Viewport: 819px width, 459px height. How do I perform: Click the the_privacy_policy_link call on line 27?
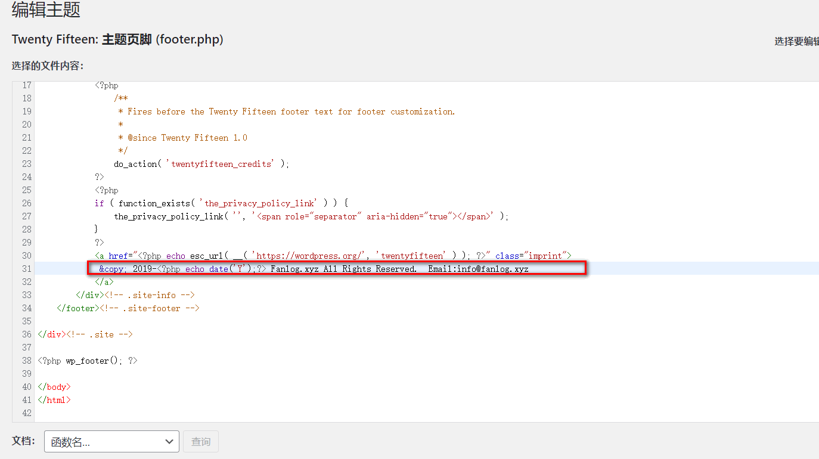tap(312, 216)
